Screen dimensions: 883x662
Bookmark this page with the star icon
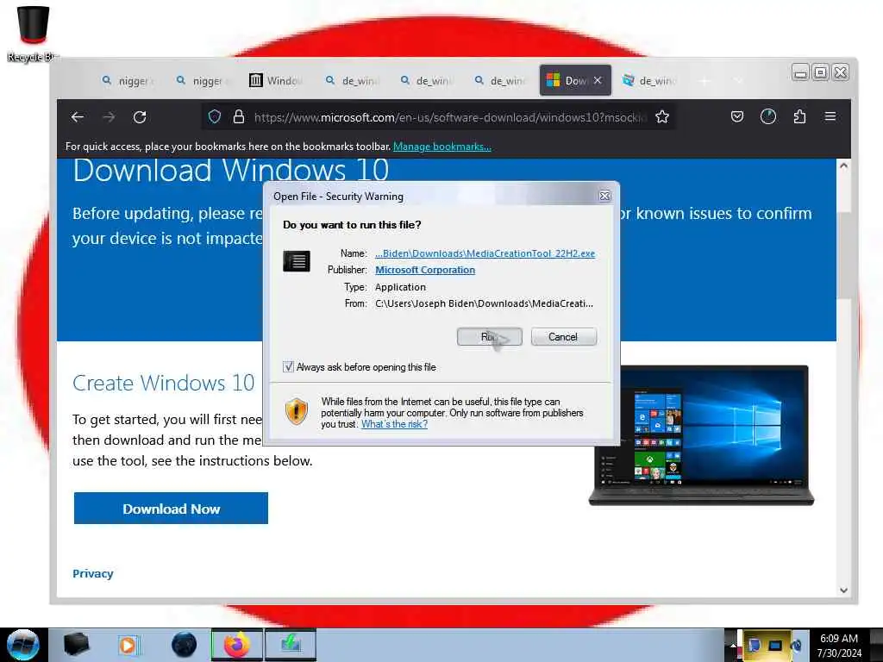662,116
